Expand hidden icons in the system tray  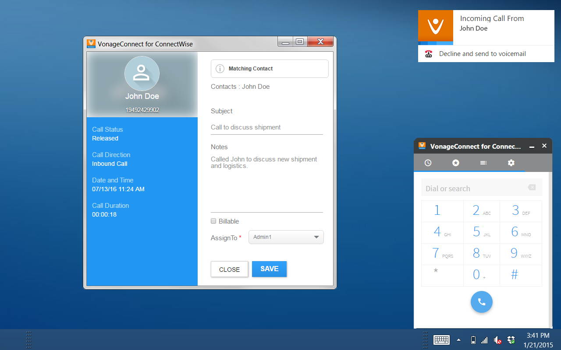click(x=458, y=340)
